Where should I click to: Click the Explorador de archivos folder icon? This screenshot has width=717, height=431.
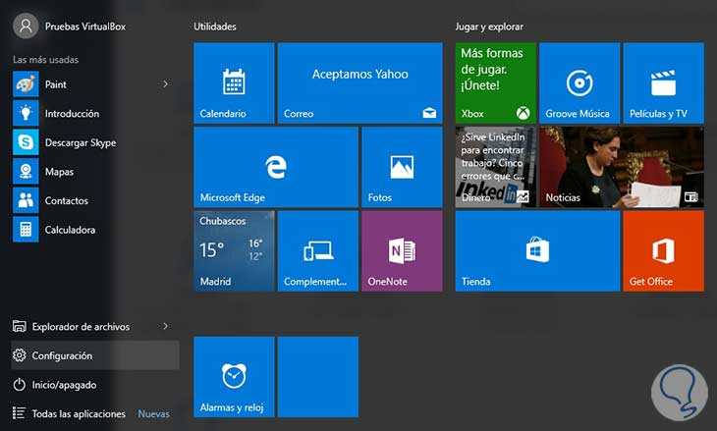coord(20,326)
